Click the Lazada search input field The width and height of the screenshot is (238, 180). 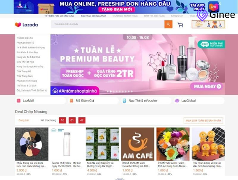click(x=108, y=24)
